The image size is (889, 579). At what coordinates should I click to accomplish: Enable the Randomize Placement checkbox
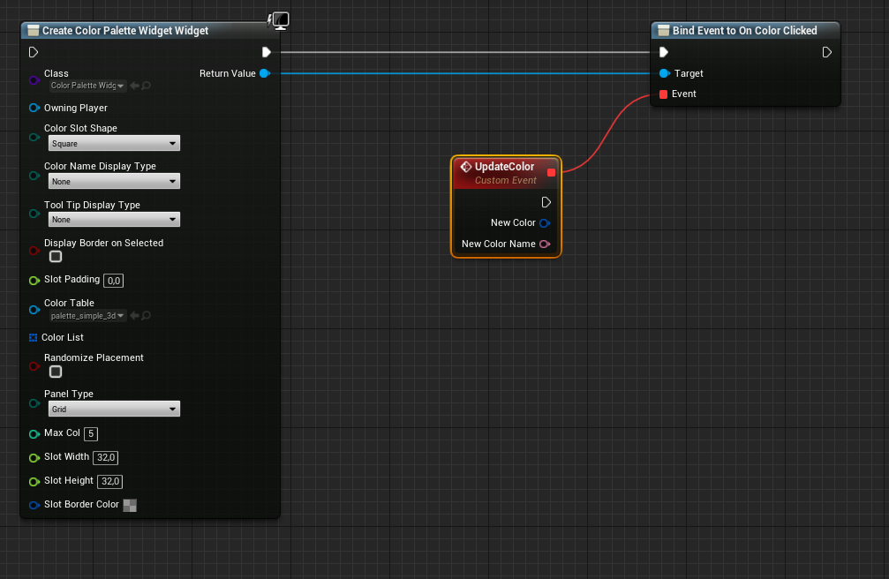[x=56, y=372]
